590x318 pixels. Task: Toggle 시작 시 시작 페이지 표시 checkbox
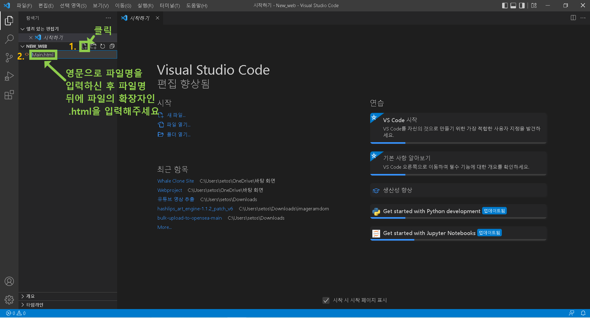click(326, 300)
